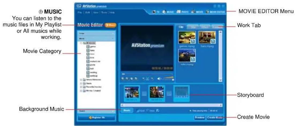Image resolution: width=295 pixels, height=126 pixels.
Task: Click the Create Movie button
Action: (215, 118)
